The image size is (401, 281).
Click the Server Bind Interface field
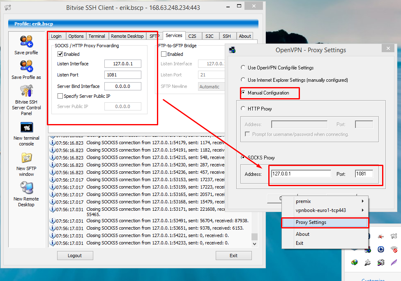[x=123, y=86]
